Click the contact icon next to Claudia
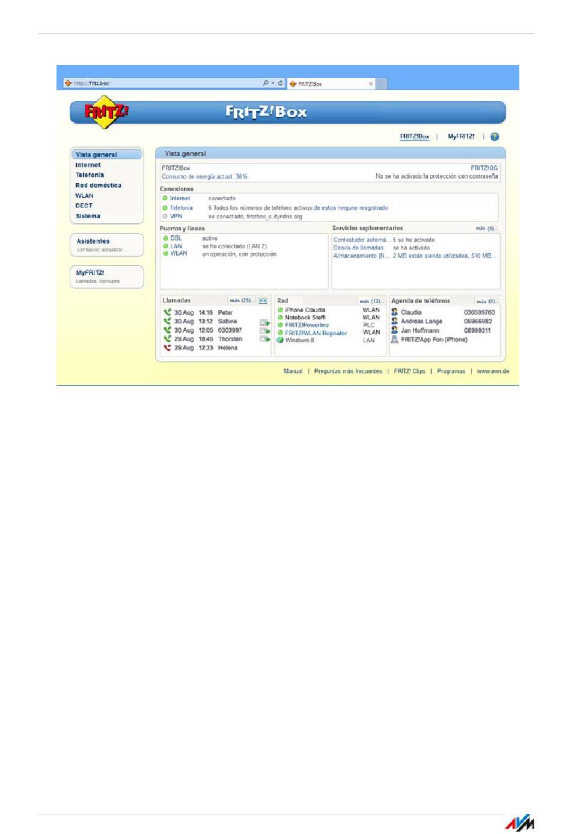Screen dimensions: 571x834 [x=394, y=312]
